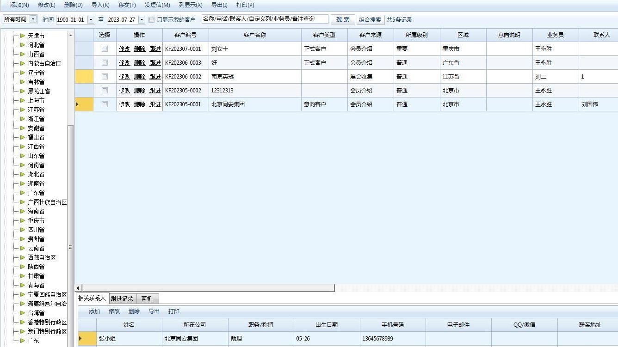Click the arrow icon beside 浙江省
Image resolution: width=618 pixels, height=347 pixels.
click(x=22, y=119)
